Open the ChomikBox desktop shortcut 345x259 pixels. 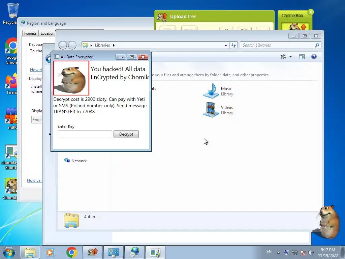pyautogui.click(x=10, y=189)
